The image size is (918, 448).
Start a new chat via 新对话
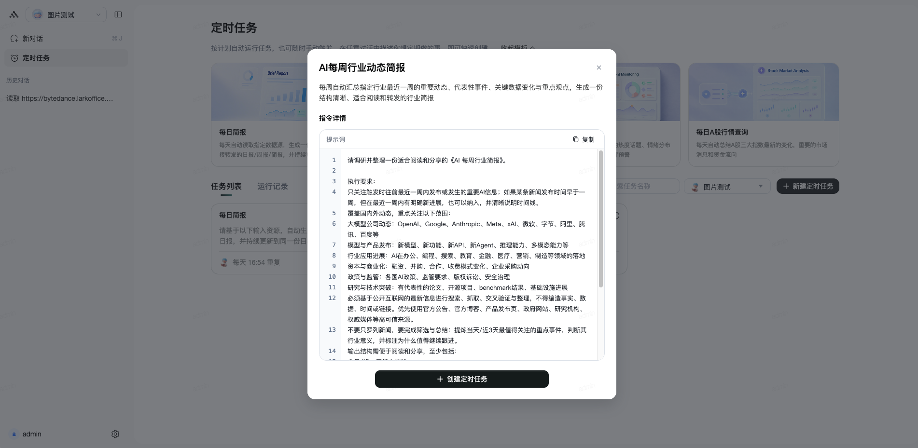click(x=66, y=39)
